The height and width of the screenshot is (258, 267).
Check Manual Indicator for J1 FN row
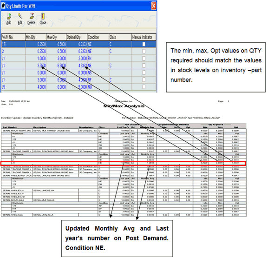[144, 59]
